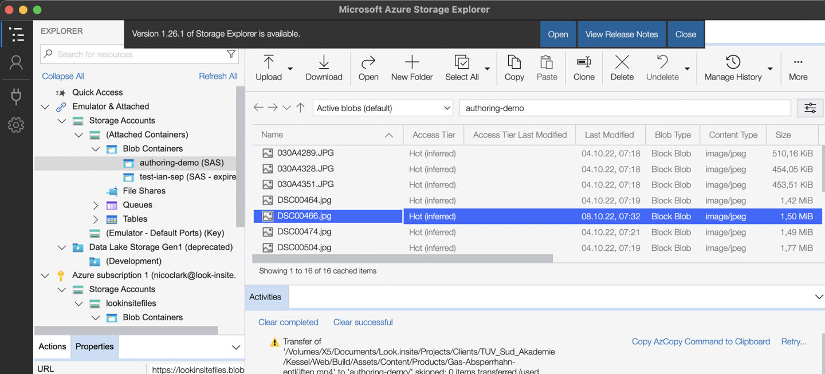Switch to the Properties tab
The image size is (825, 374).
tap(95, 347)
